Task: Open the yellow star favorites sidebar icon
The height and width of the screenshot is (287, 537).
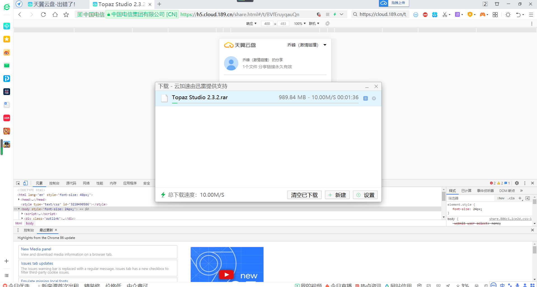Action: (7, 39)
